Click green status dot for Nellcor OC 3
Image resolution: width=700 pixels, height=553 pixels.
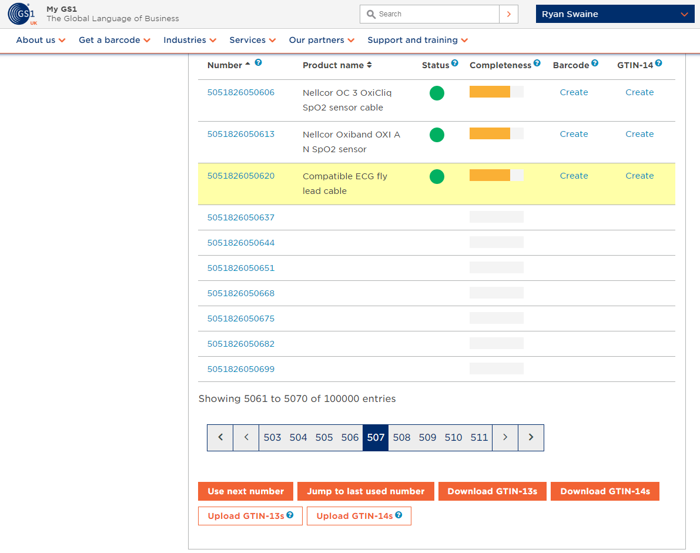pyautogui.click(x=437, y=93)
